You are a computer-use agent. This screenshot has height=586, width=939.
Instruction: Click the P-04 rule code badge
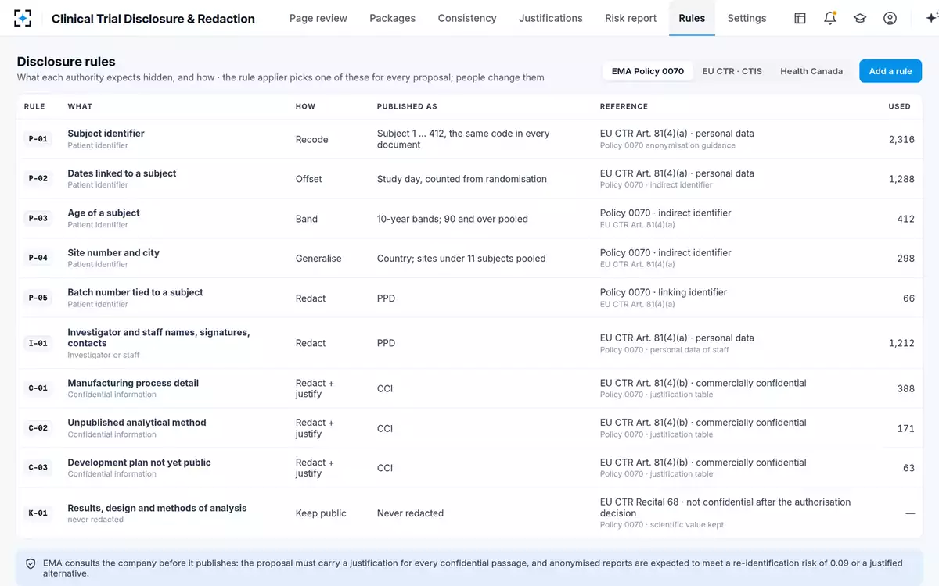pos(38,258)
